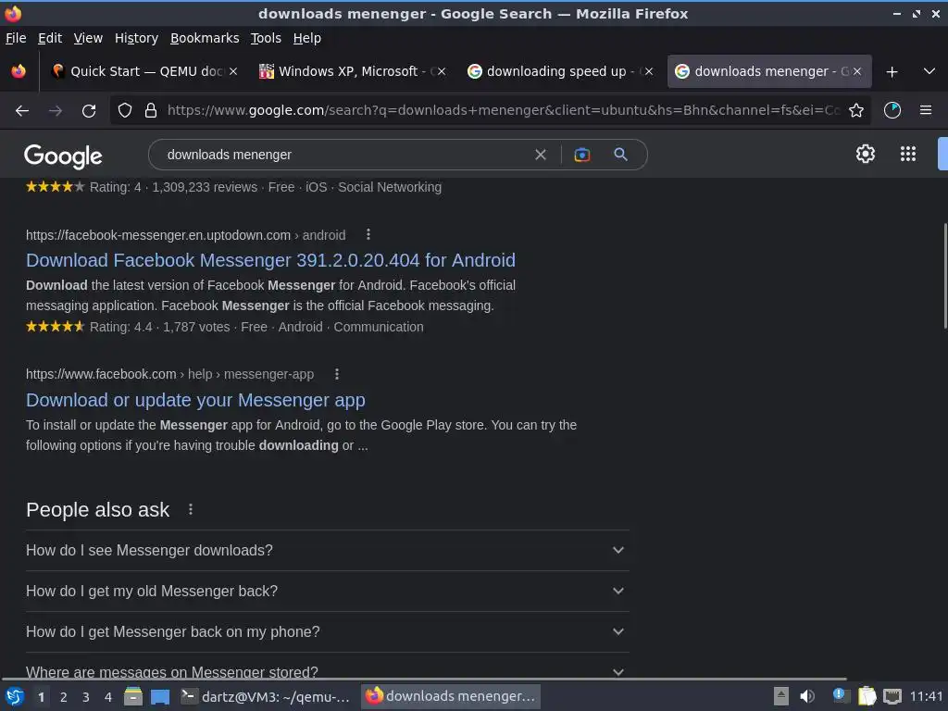This screenshot has height=711, width=948.
Task: Open People also ask options menu
Action: (191, 510)
